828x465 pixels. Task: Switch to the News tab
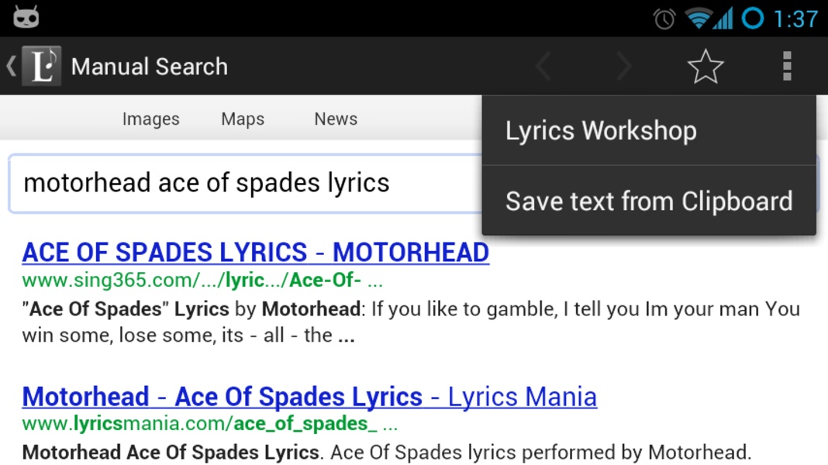[336, 119]
